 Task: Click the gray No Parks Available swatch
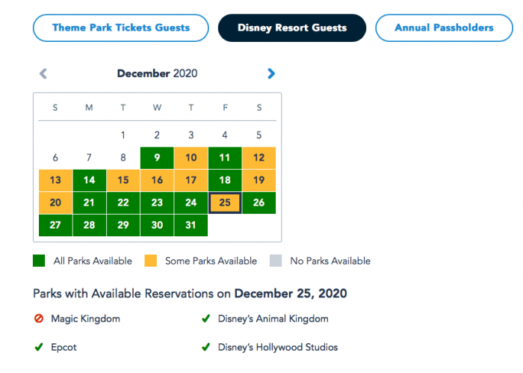point(276,261)
